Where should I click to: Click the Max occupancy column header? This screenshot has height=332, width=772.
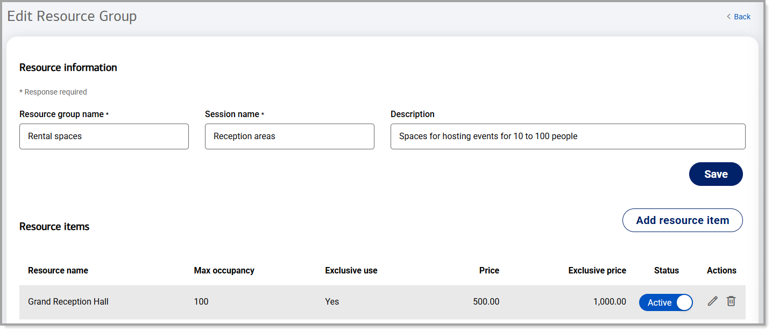[x=224, y=271]
